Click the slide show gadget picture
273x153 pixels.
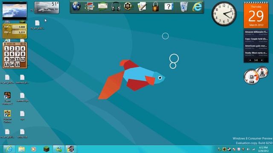pyautogui.click(x=15, y=11)
